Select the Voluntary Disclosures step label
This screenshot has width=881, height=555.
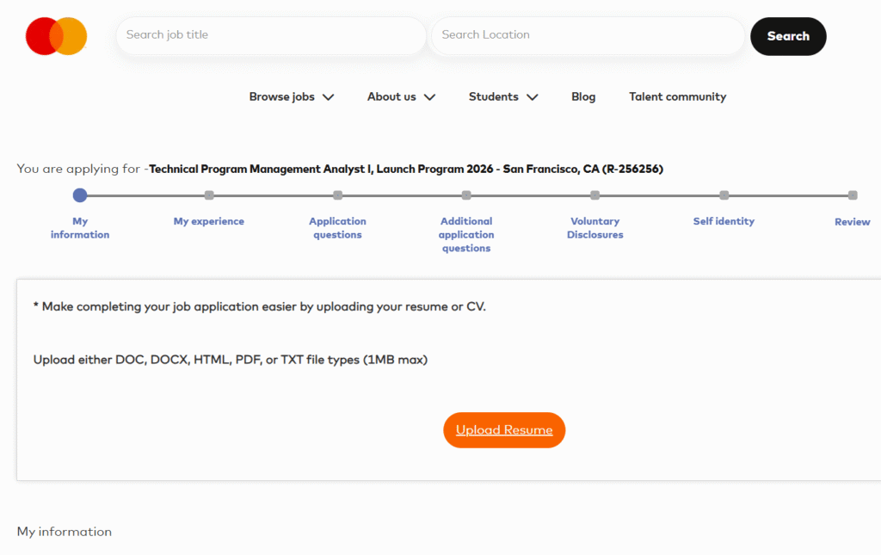pos(595,228)
